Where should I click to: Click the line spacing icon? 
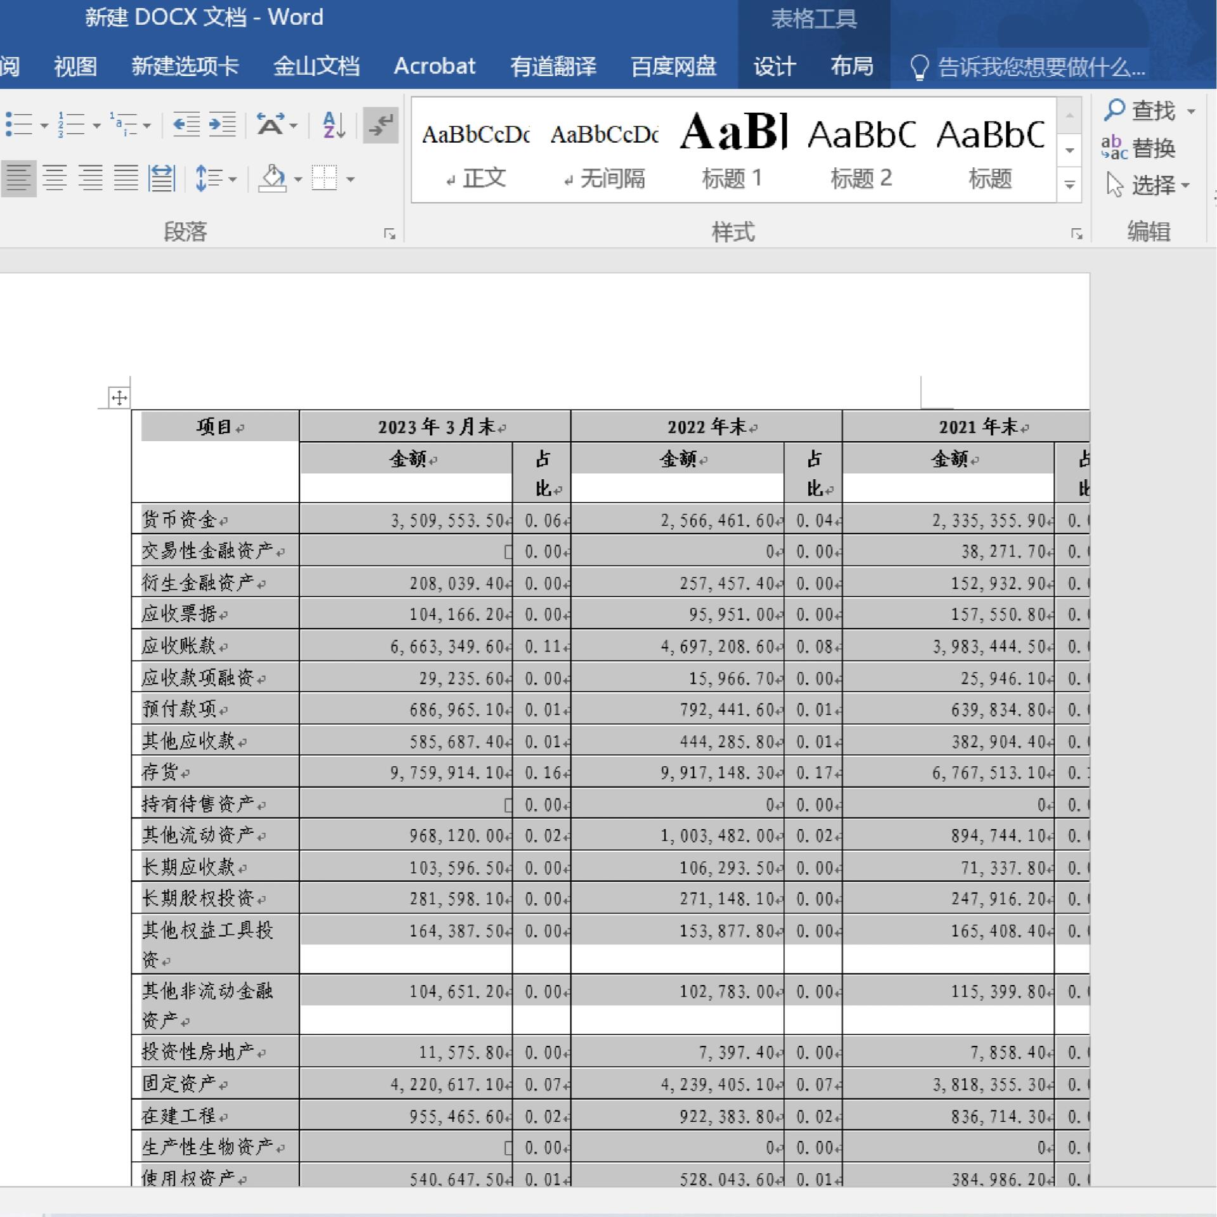pos(209,179)
